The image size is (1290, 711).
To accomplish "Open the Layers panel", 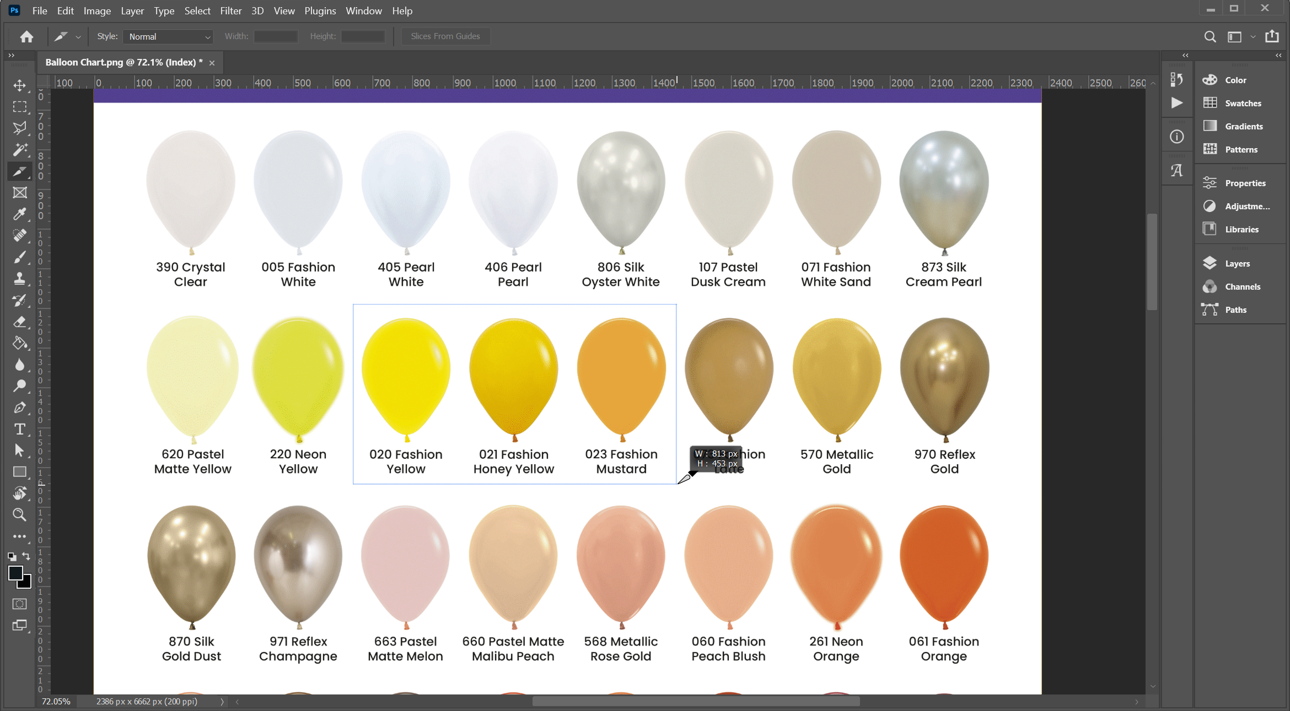I will [1237, 264].
